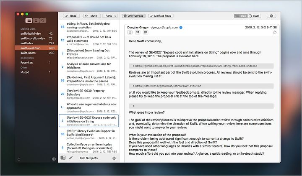Screen dimensions: 302x176
Task: Switch to Date view mode
Action: (x=254, y=16)
